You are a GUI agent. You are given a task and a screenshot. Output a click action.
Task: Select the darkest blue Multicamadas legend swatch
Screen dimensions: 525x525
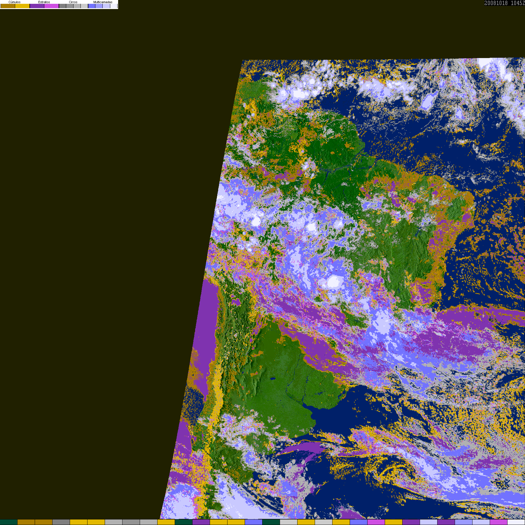[92, 6]
